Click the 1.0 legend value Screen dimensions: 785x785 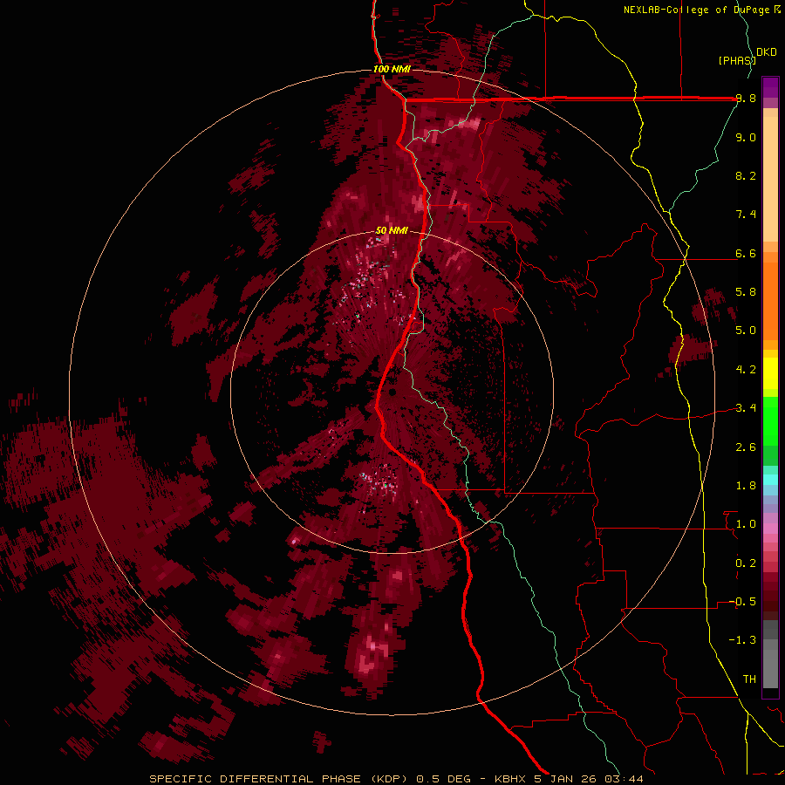tap(746, 524)
